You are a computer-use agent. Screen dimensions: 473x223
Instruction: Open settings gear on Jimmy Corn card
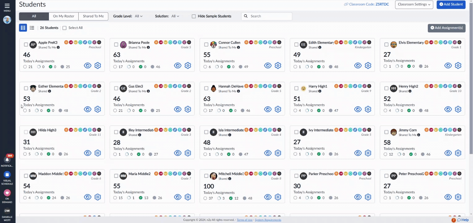click(458, 153)
